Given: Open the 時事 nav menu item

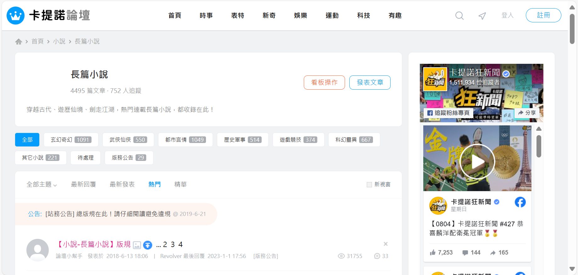Looking at the screenshot, I should click(x=206, y=15).
